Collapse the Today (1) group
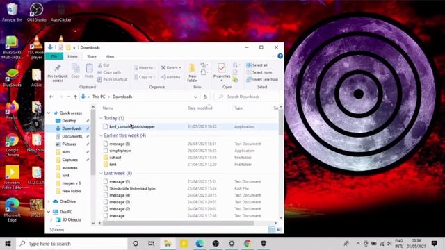445x250 pixels. (x=101, y=118)
